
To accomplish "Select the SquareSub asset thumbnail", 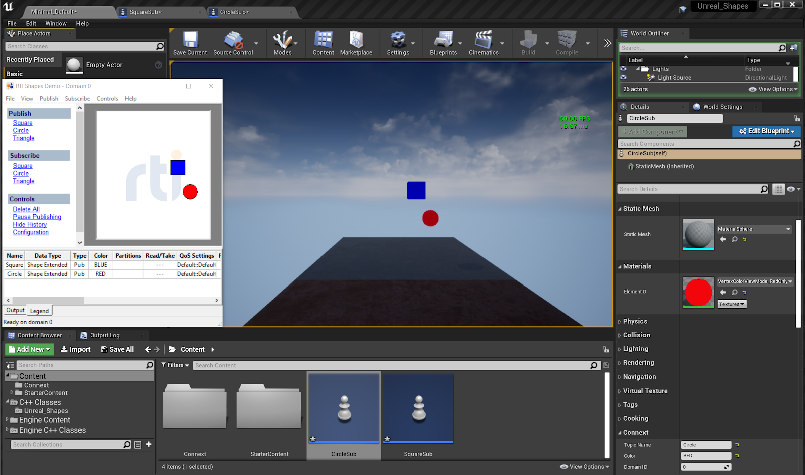I will pyautogui.click(x=418, y=408).
